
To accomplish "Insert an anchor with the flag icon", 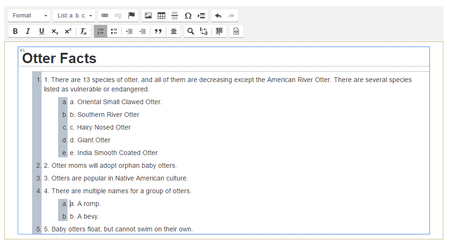I will (131, 16).
